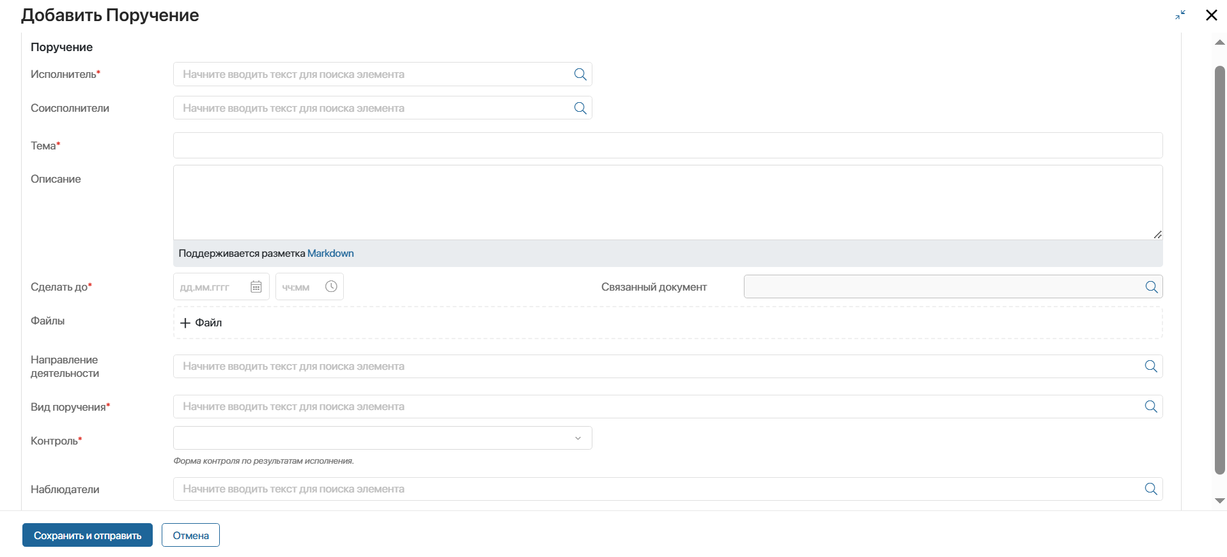The width and height of the screenshot is (1227, 557).
Task: Collapse the dialog using minimize arrows icon
Action: [1180, 15]
